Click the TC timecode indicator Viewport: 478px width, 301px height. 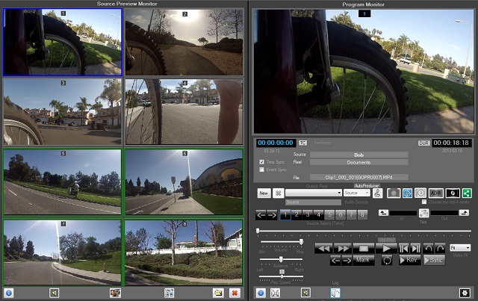[x=302, y=143]
